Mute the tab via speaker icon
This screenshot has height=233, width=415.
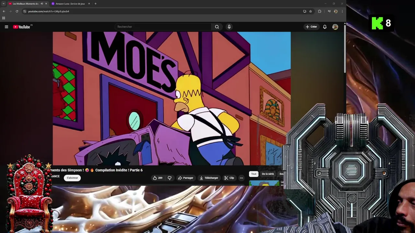coord(41,4)
